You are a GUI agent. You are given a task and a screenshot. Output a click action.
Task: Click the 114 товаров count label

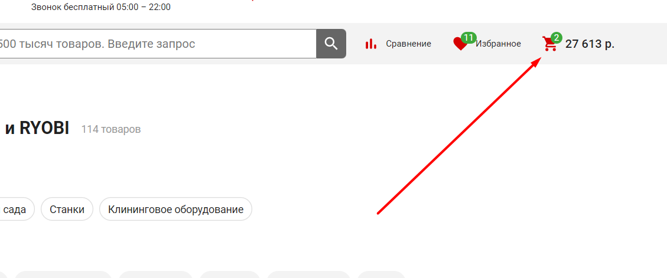tap(111, 129)
